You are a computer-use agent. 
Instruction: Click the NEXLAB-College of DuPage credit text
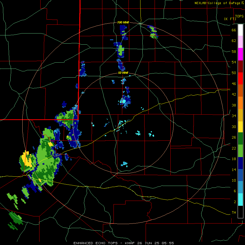(217, 3)
